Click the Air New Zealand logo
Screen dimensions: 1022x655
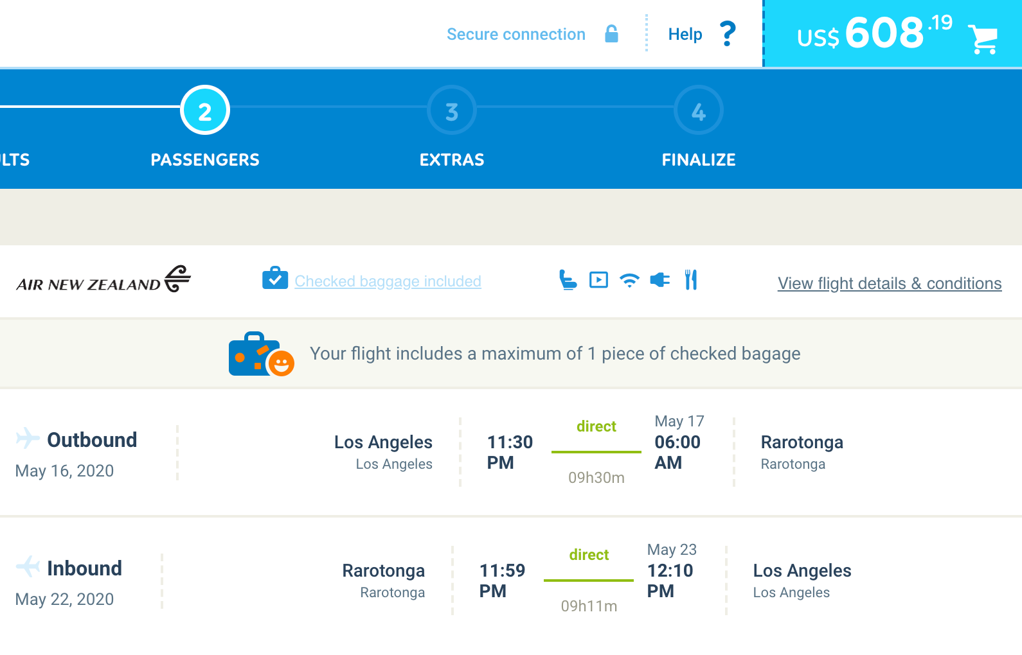click(103, 280)
